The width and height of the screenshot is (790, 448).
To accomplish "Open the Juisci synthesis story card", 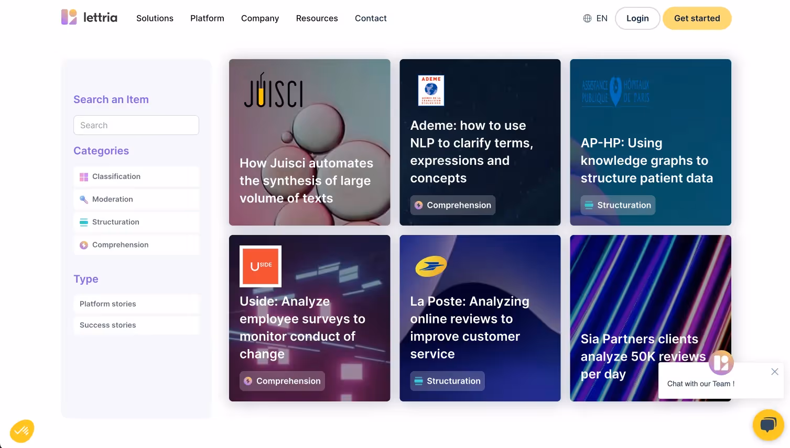I will (x=309, y=142).
